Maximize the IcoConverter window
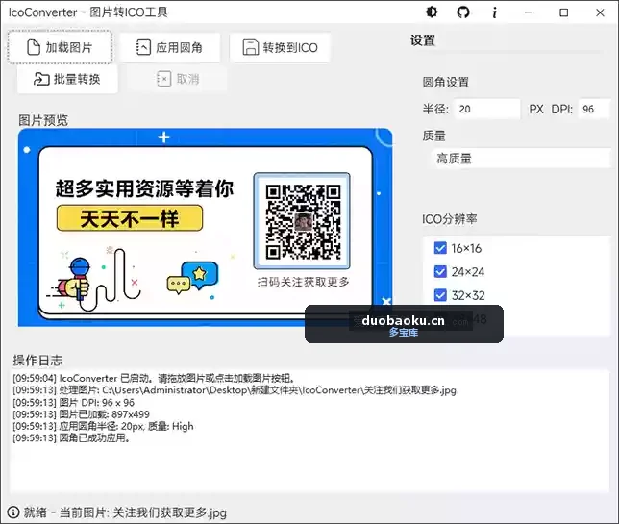The width and height of the screenshot is (619, 524). coord(563,12)
